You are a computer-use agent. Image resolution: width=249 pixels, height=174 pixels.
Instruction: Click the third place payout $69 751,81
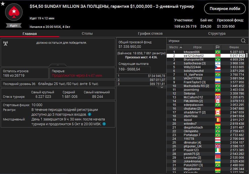pyautogui.click(x=157, y=84)
